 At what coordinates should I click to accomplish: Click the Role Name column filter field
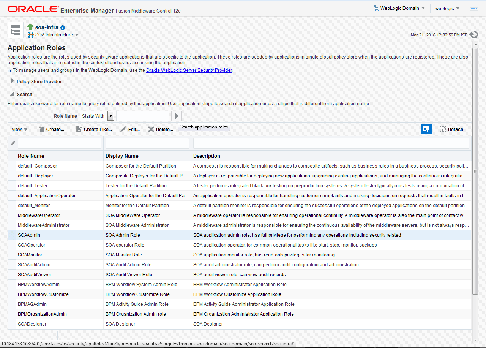click(60, 143)
